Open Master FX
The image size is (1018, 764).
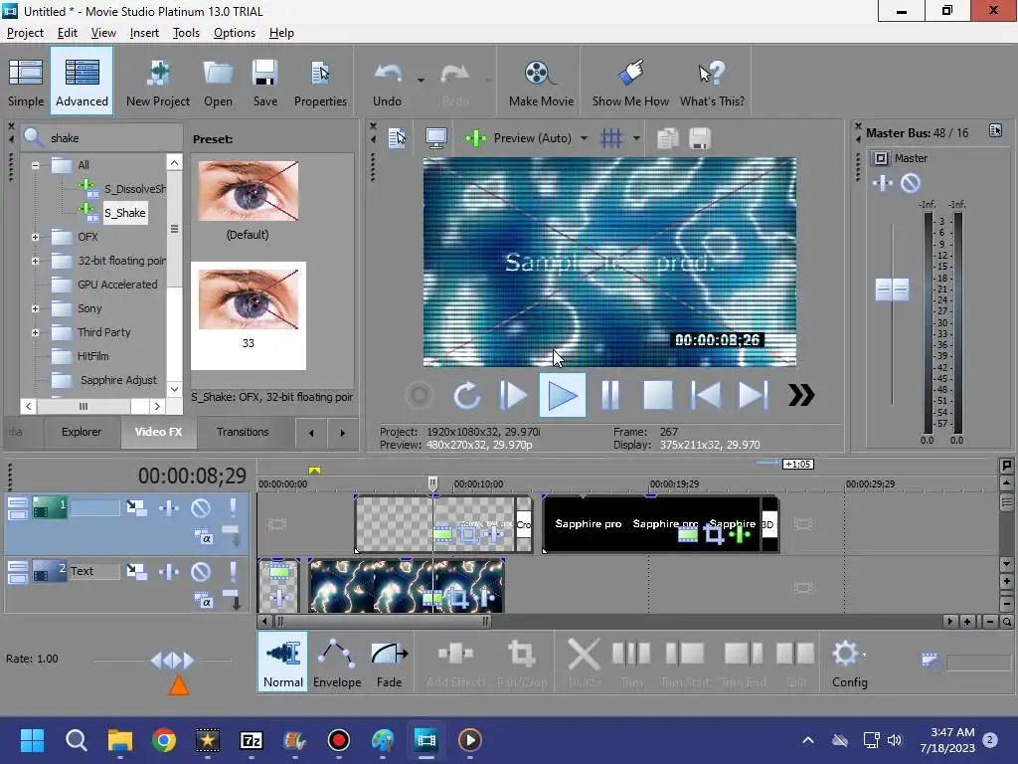[883, 183]
